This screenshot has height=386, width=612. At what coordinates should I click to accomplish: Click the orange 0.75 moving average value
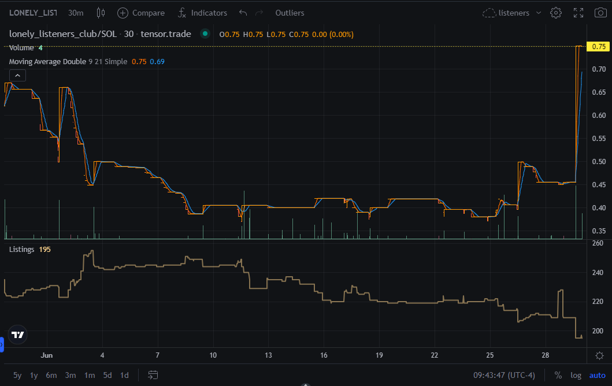click(139, 62)
